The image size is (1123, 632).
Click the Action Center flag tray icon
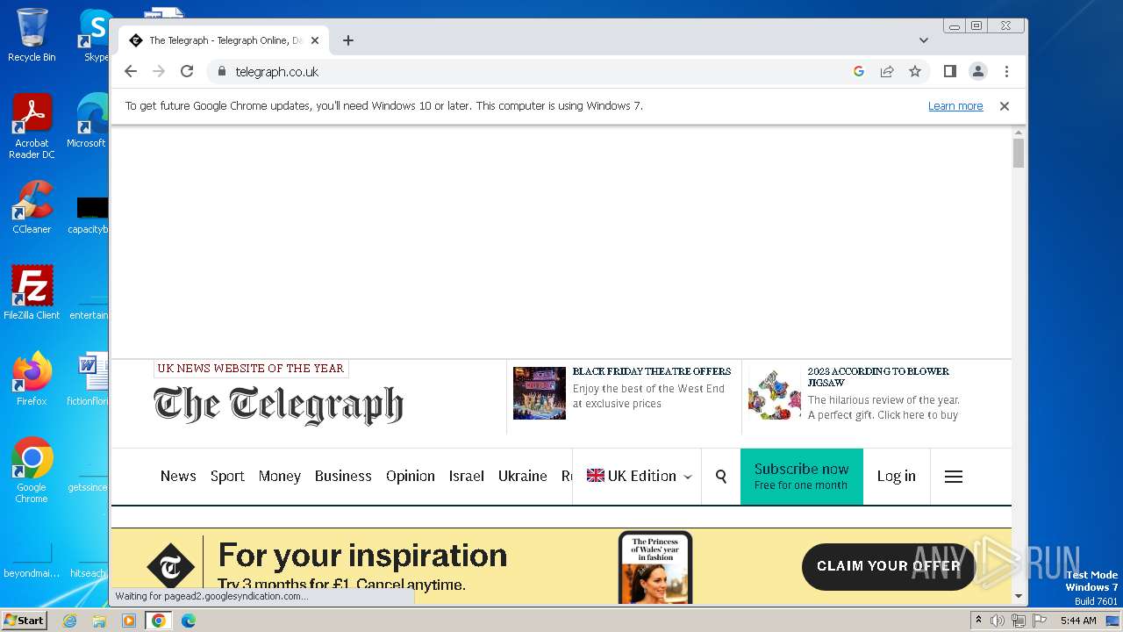click(x=1040, y=621)
